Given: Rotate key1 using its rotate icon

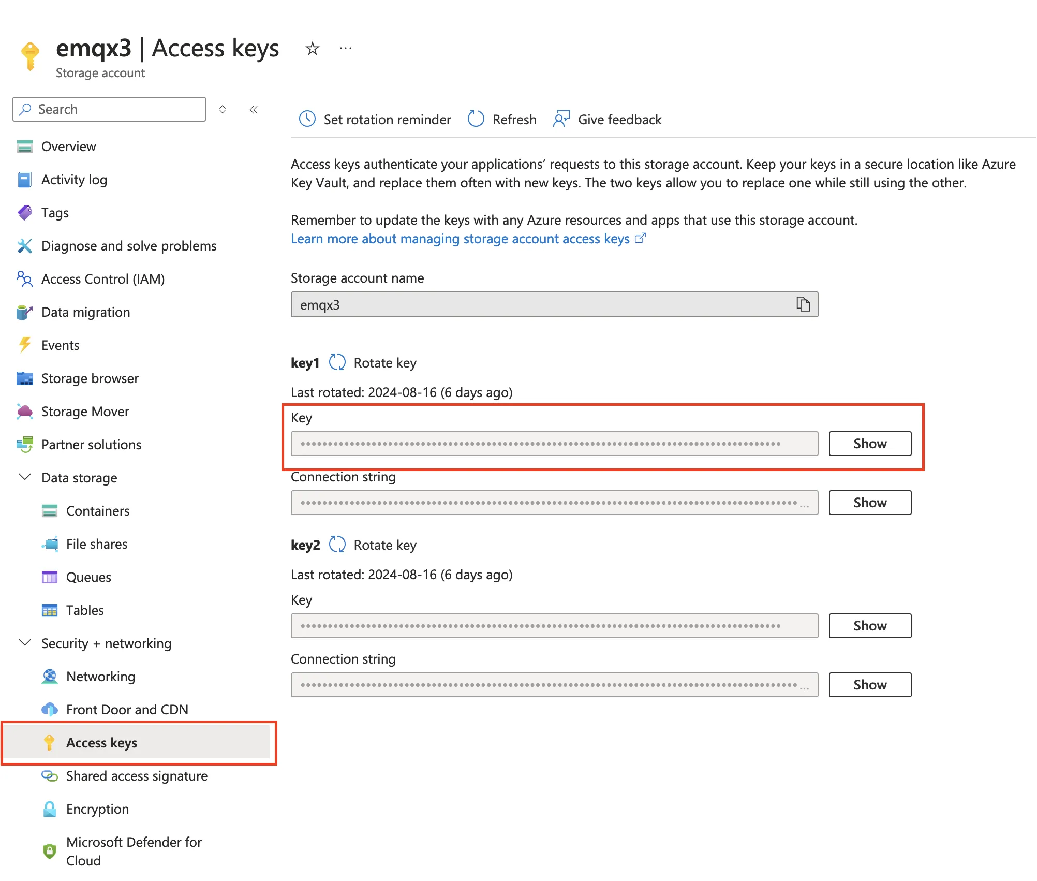Looking at the screenshot, I should click(337, 362).
